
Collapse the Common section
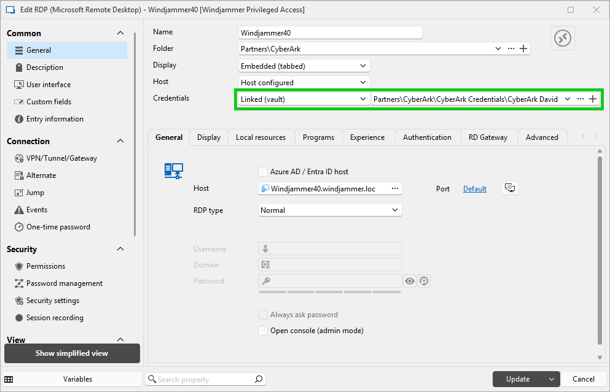[x=120, y=33]
